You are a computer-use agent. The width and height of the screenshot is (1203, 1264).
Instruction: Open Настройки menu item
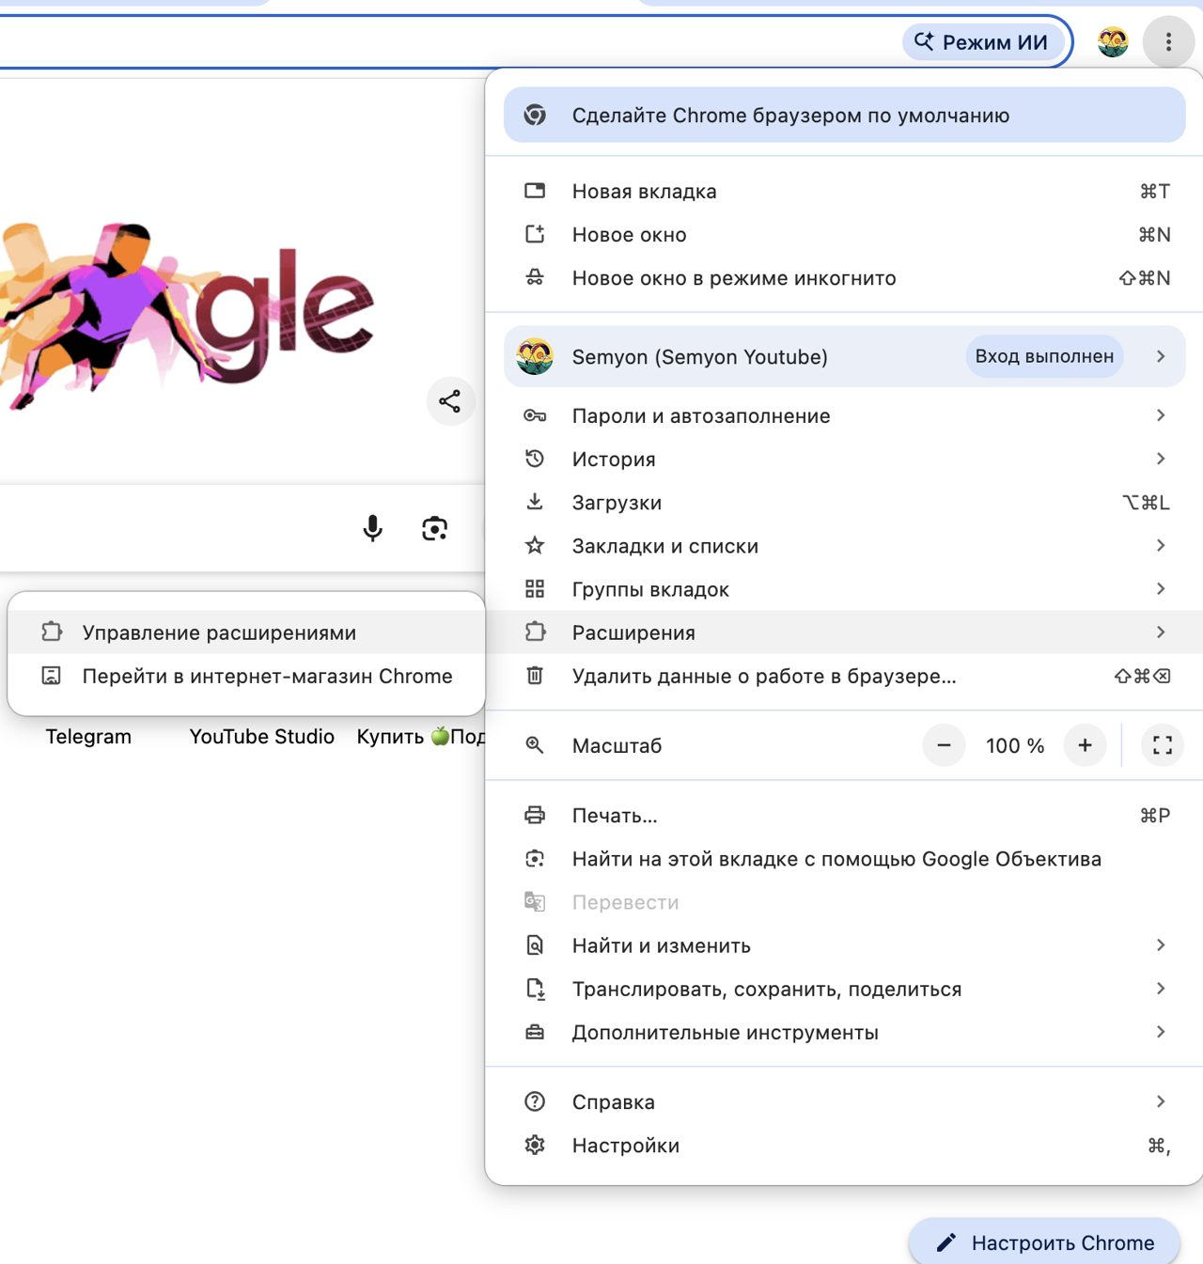[x=844, y=1146]
